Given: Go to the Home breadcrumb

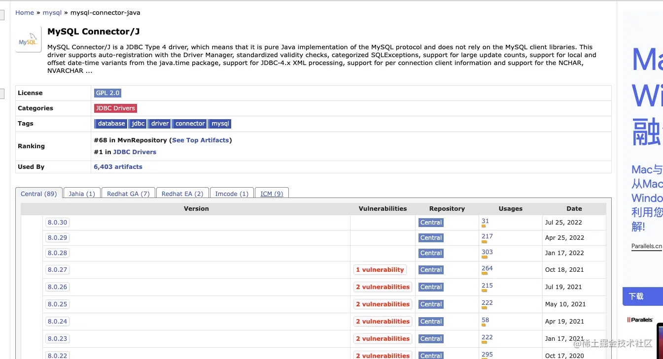Looking at the screenshot, I should [x=25, y=13].
